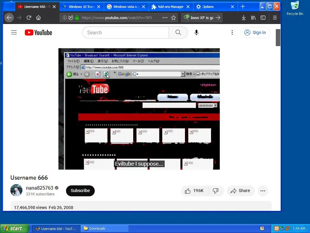Select Username 666 - YouTube taskbar item

pos(56,229)
